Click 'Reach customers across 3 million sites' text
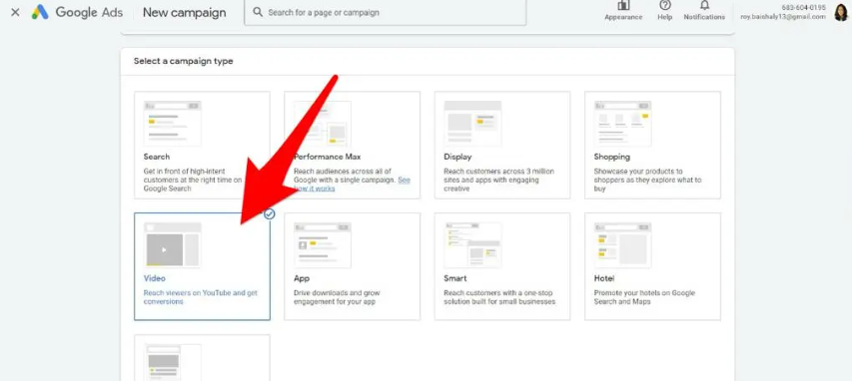The height and width of the screenshot is (383, 852). click(498, 181)
